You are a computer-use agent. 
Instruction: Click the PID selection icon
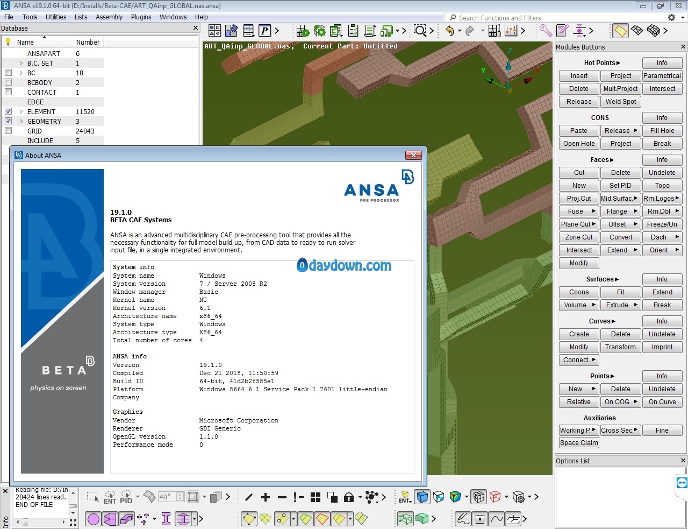(126, 497)
